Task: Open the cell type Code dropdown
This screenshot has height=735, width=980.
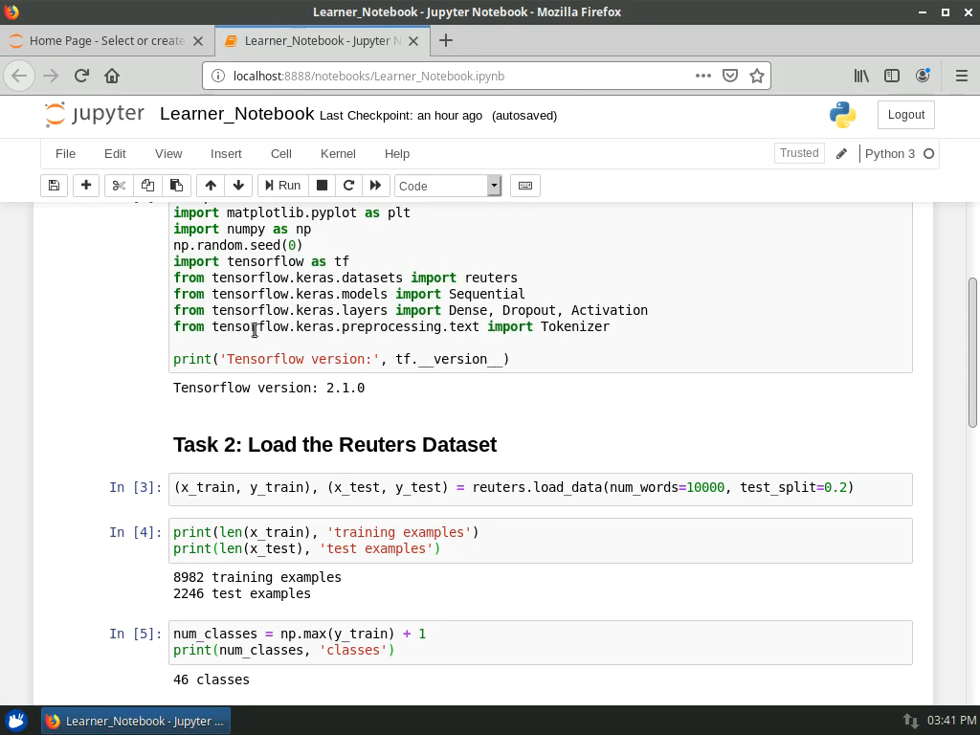Action: coord(448,186)
